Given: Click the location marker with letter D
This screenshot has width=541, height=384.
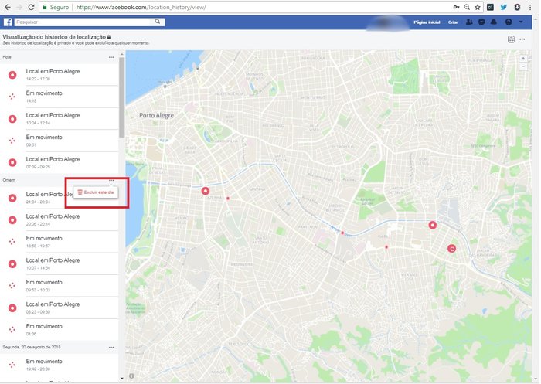Looking at the screenshot, I should (x=451, y=249).
